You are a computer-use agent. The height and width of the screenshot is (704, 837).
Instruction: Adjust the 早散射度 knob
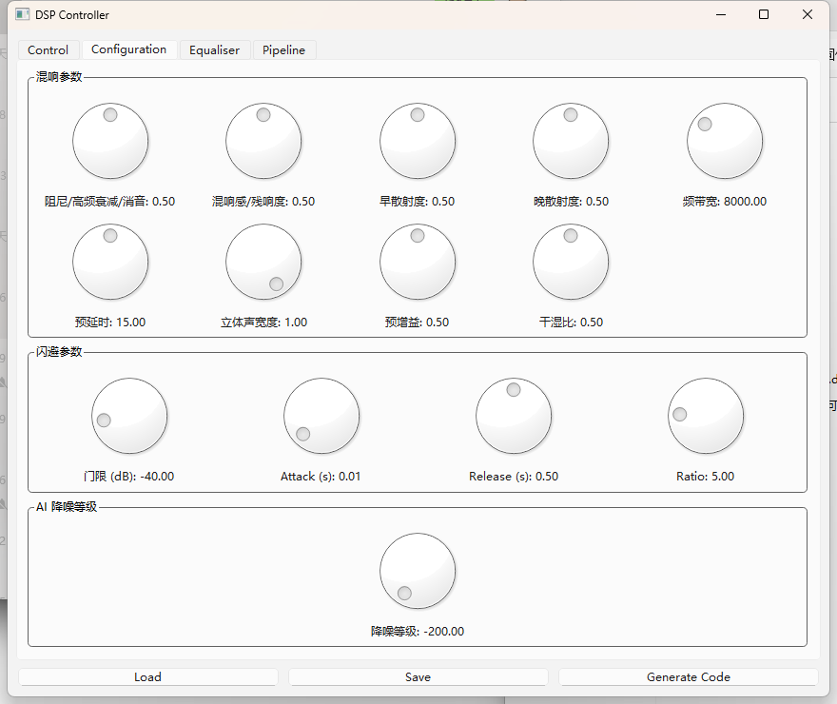[x=418, y=141]
